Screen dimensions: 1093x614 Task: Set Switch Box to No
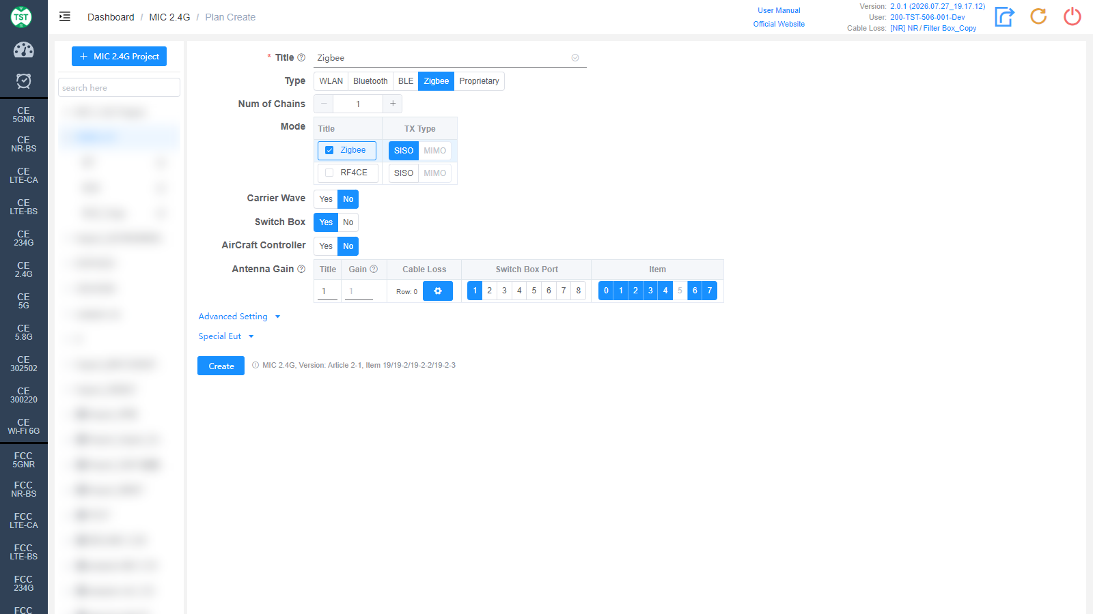(348, 222)
